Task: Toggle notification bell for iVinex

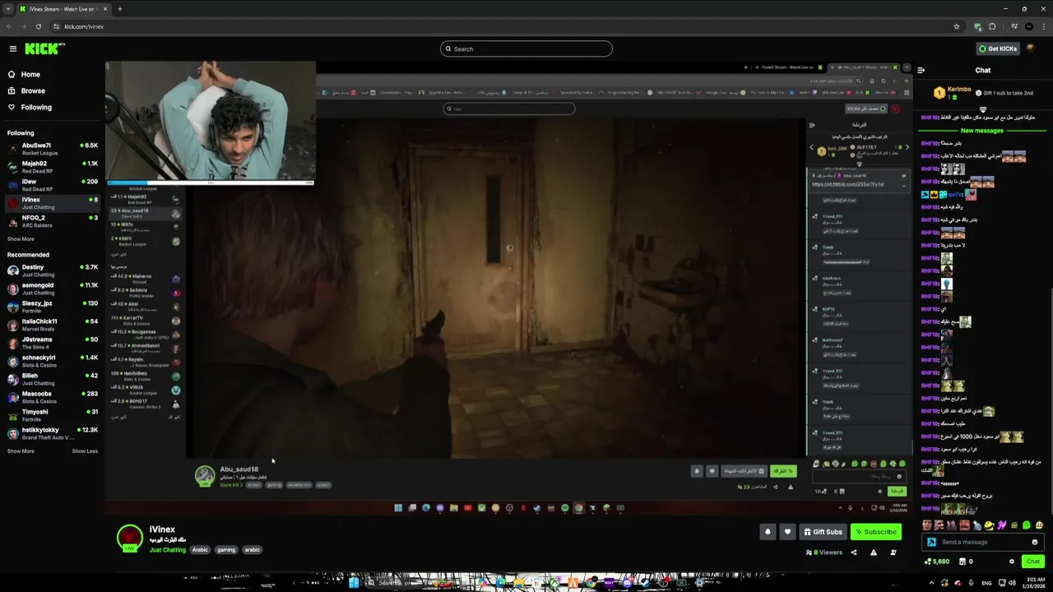Action: (768, 532)
